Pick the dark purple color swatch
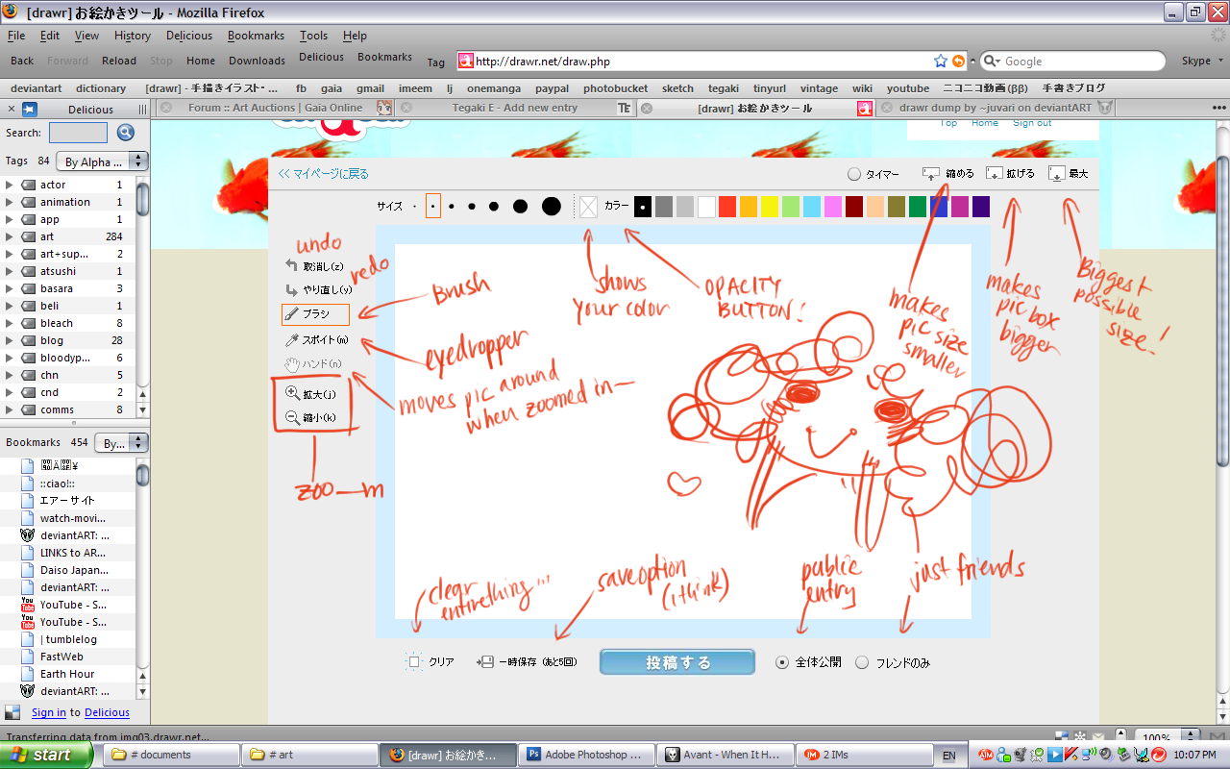 [x=981, y=206]
